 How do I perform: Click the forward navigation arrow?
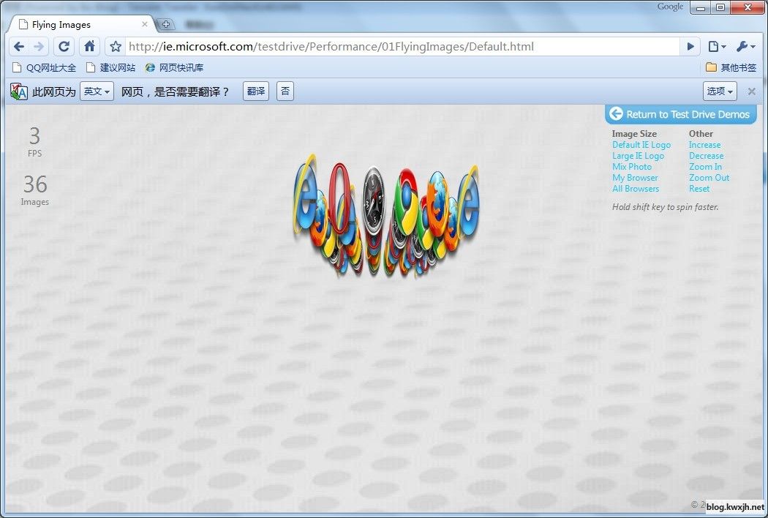pos(39,47)
